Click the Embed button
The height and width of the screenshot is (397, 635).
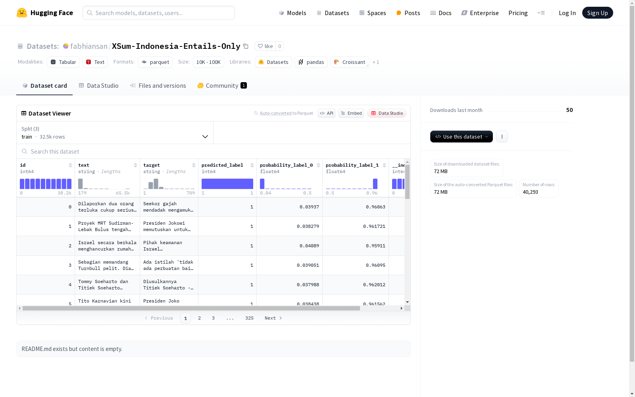tap(351, 113)
